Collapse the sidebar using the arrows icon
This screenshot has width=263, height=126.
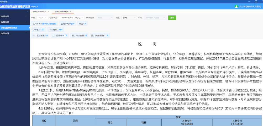coord(28,11)
